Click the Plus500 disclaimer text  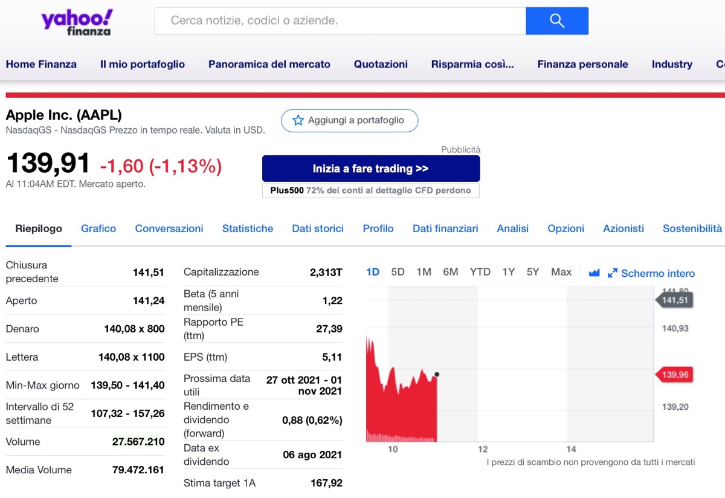371,190
